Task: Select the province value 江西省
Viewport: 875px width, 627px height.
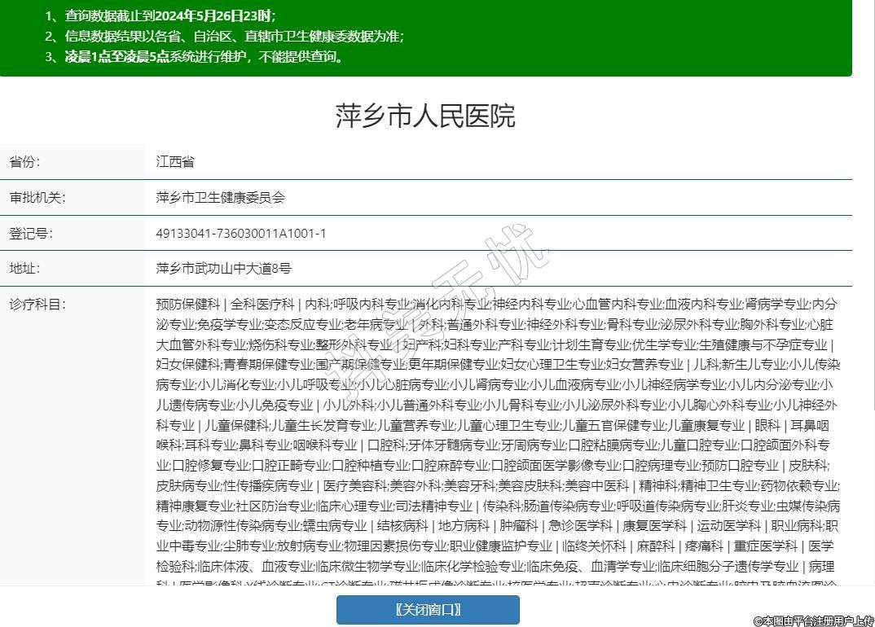Action: (x=175, y=162)
